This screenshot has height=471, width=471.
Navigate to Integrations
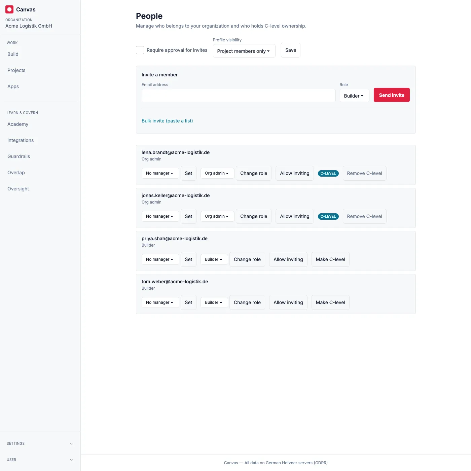tap(40, 140)
